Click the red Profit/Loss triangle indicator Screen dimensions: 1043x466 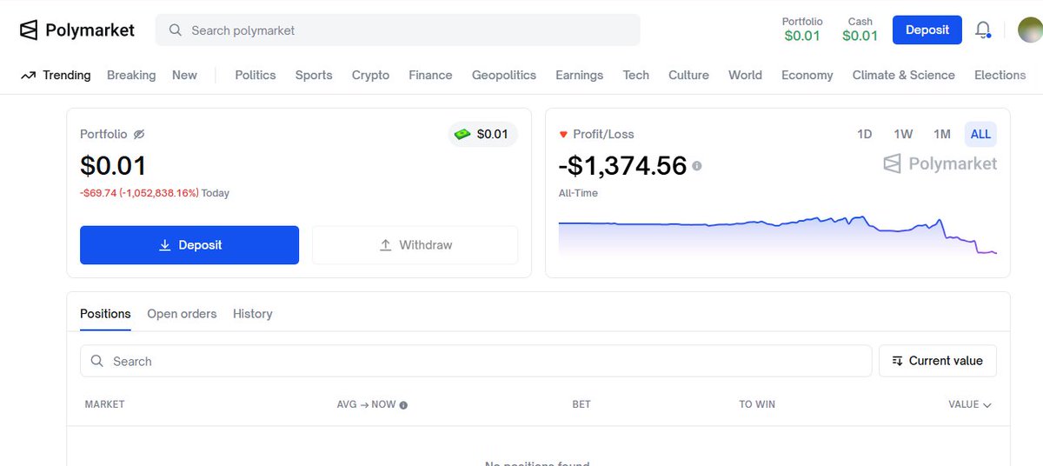[x=563, y=134]
